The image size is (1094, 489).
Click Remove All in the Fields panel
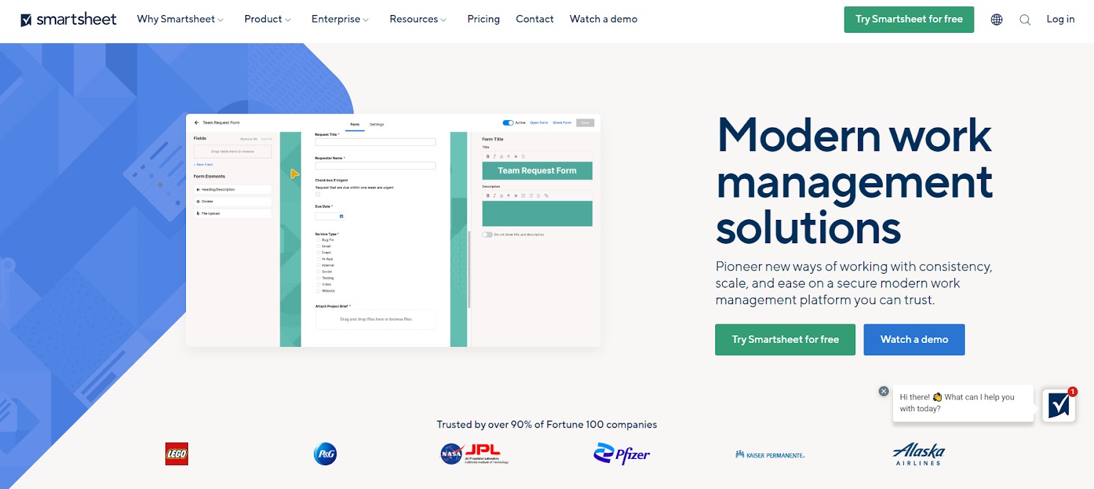[249, 139]
